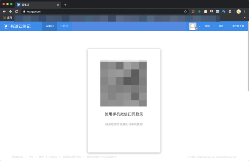Open the 应用 apps shortcut

[7, 18]
